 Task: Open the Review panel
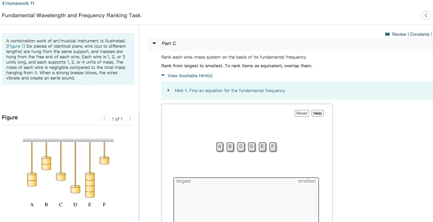398,34
